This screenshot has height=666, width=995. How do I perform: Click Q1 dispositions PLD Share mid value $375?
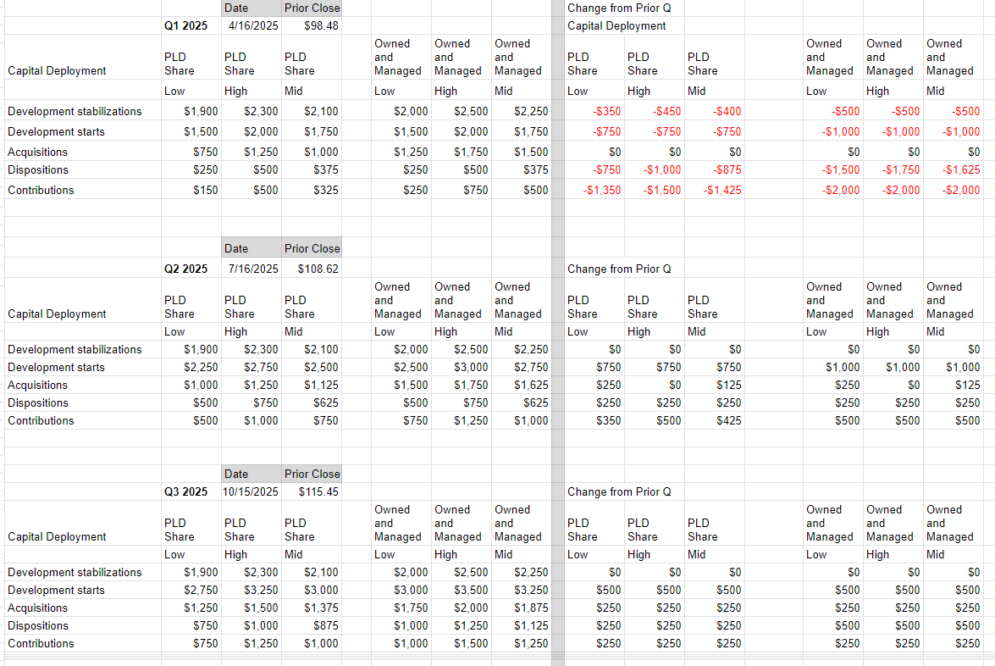tap(312, 170)
